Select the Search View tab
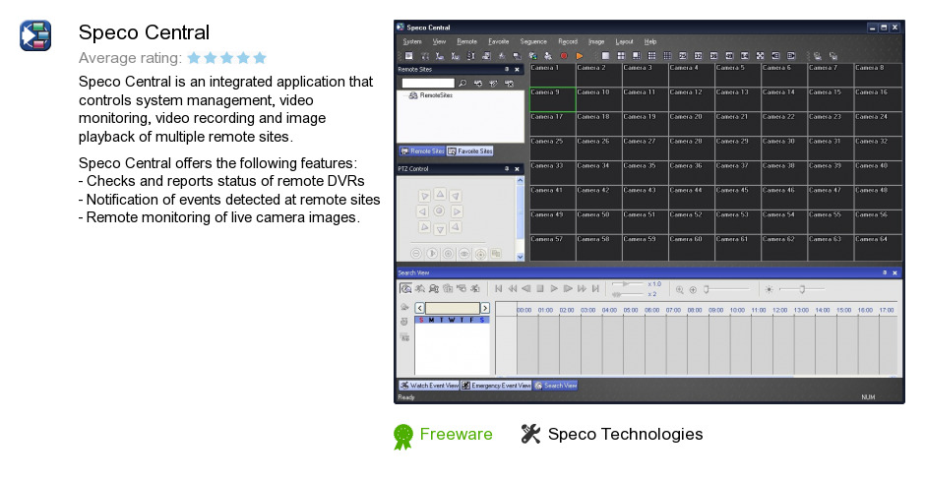The image size is (925, 480). 555,386
